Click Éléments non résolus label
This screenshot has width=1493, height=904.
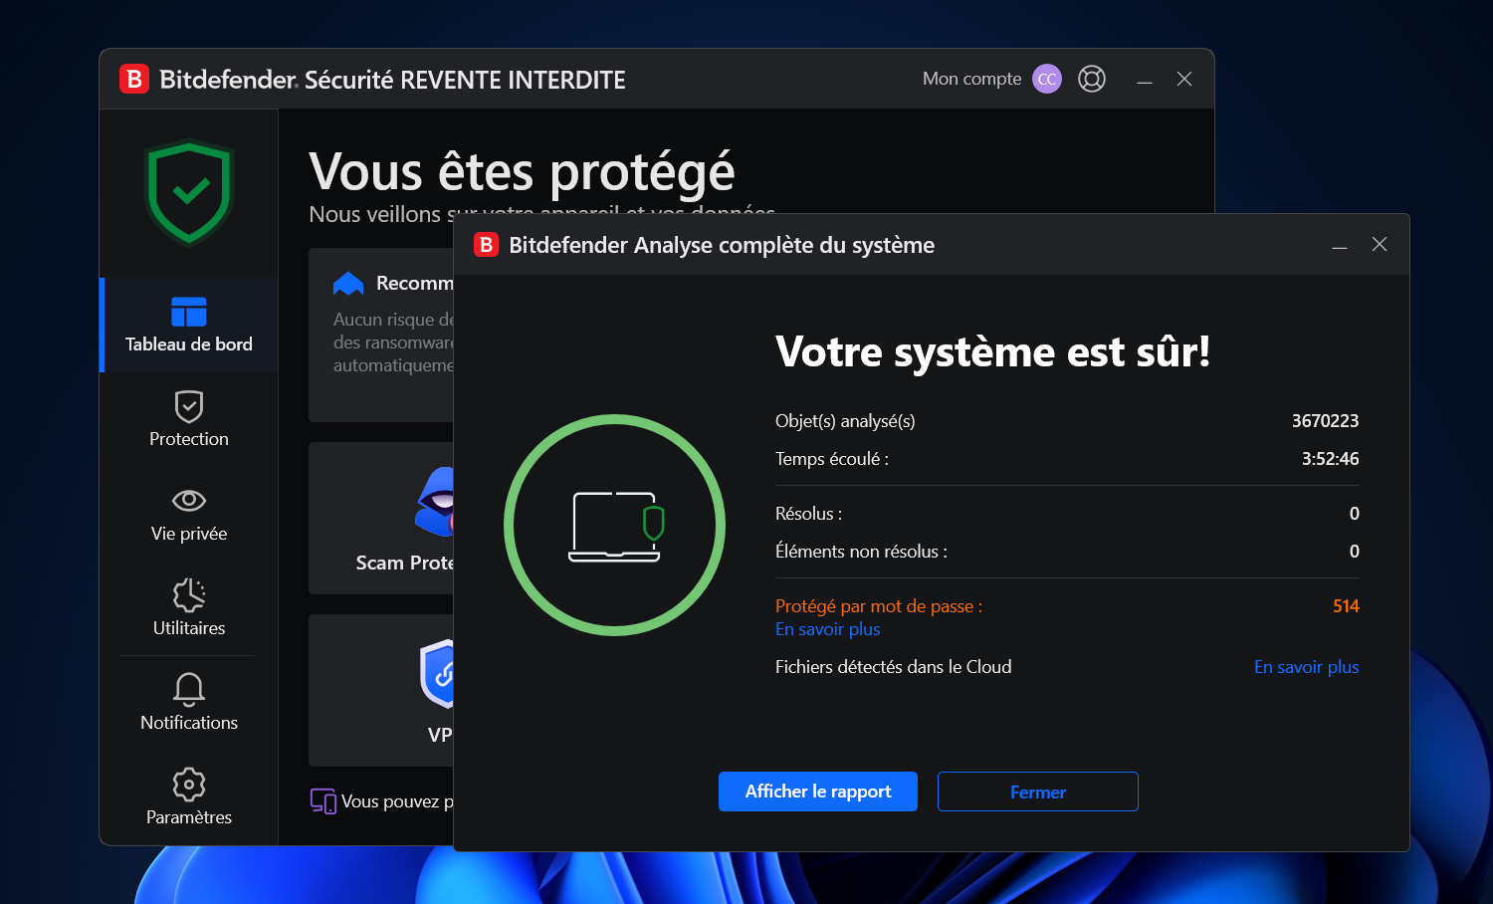tap(861, 552)
